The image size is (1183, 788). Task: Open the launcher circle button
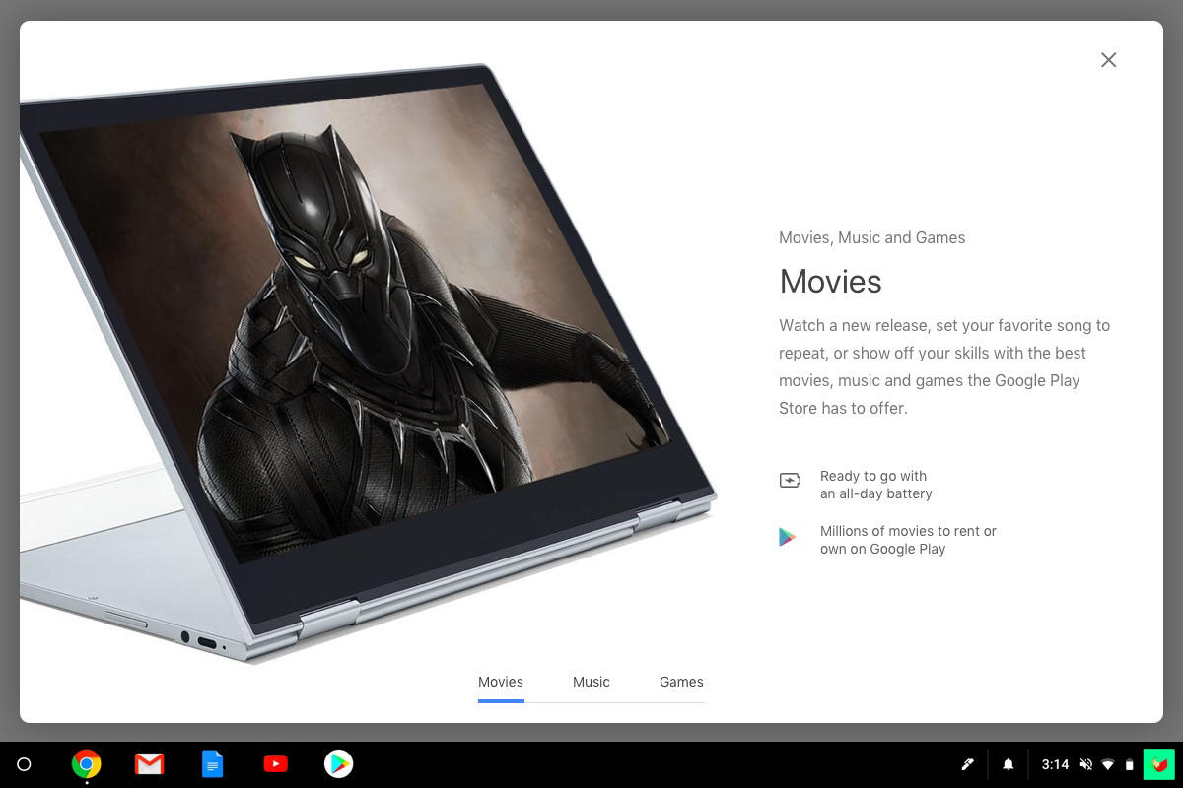pos(25,764)
